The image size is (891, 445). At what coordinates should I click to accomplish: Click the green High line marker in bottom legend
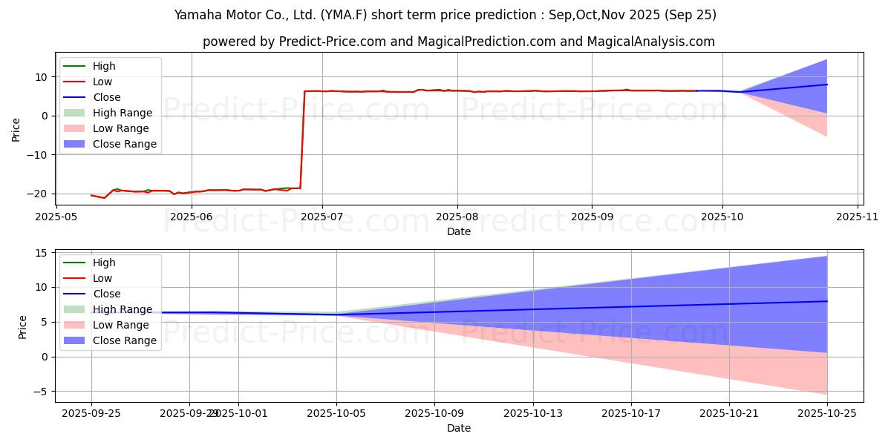coord(74,263)
